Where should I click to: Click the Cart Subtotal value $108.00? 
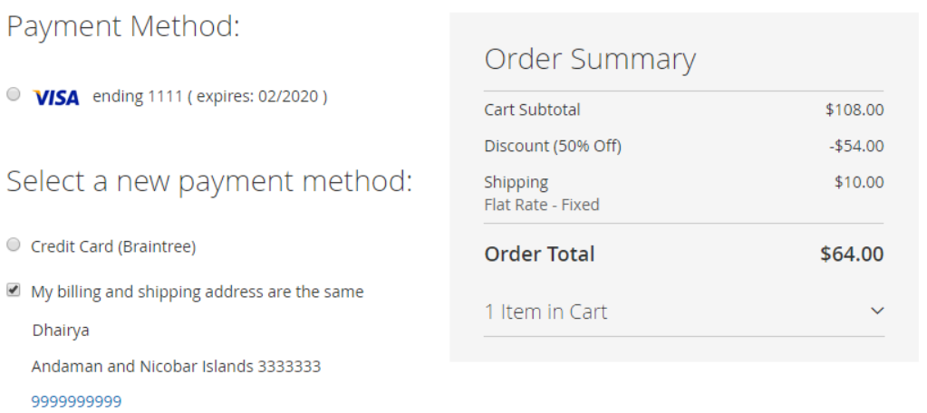click(x=855, y=110)
